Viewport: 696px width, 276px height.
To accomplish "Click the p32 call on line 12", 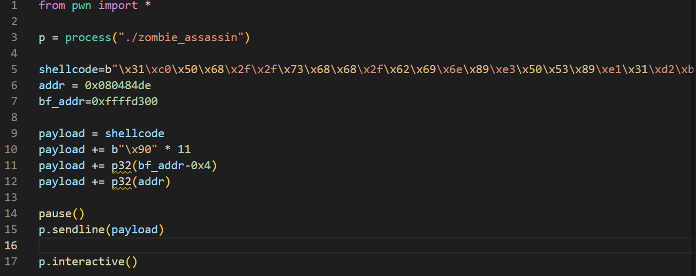I will (x=121, y=182).
